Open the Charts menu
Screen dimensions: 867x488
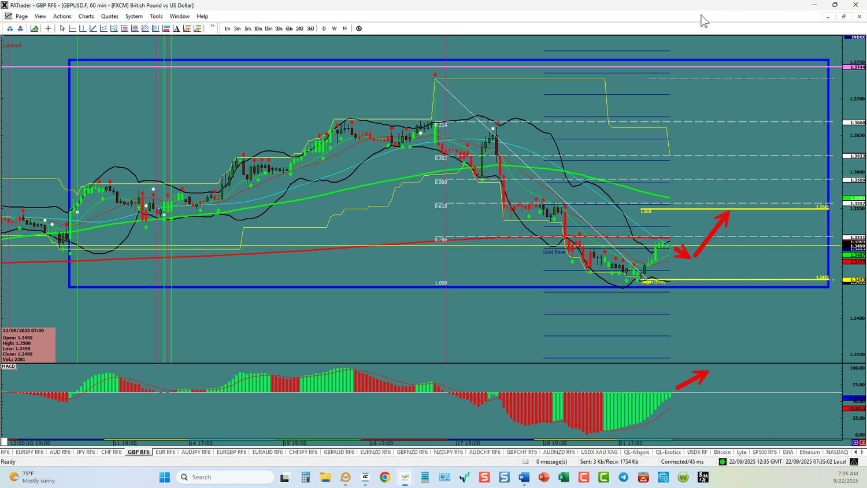click(x=86, y=16)
